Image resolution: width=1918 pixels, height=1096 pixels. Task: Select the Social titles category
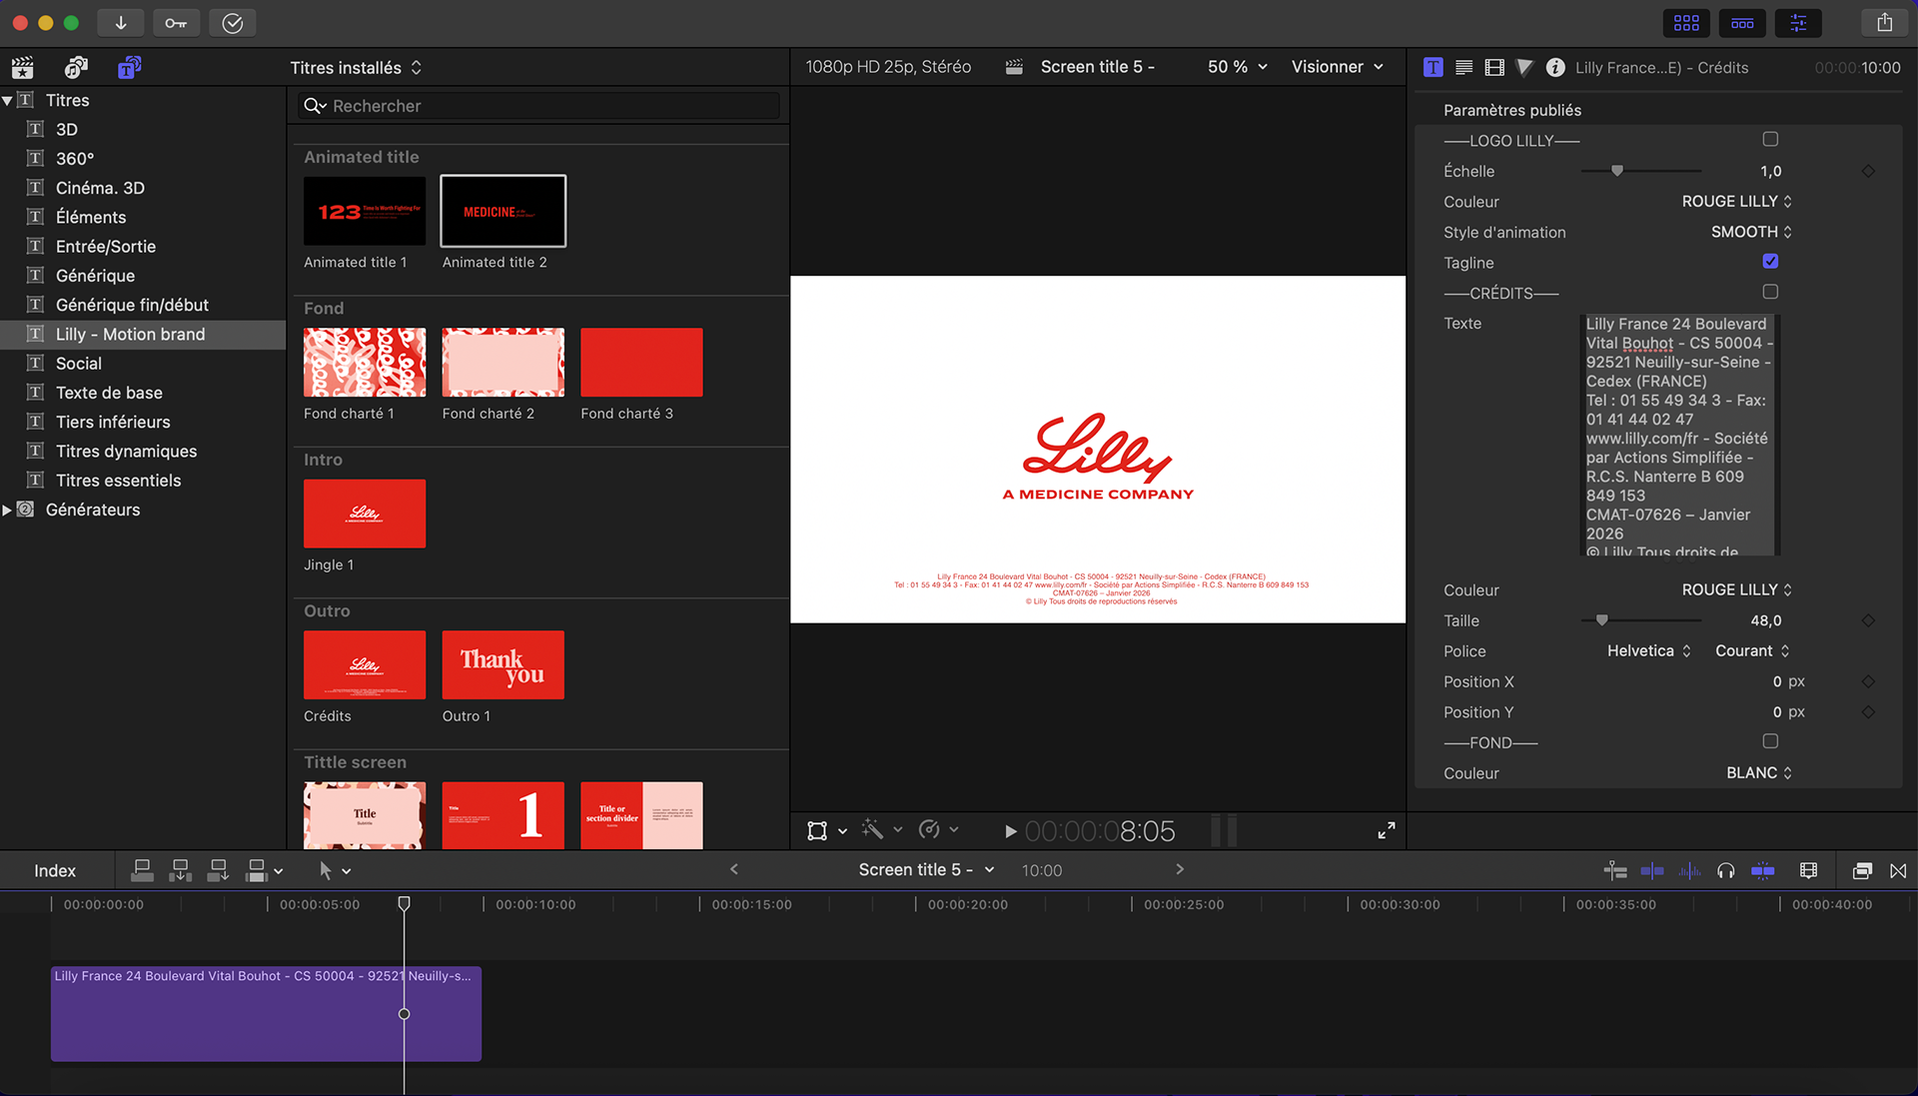pos(79,364)
